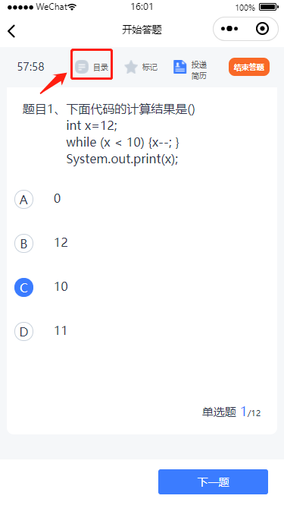Click the 目录 label text

coord(101,68)
